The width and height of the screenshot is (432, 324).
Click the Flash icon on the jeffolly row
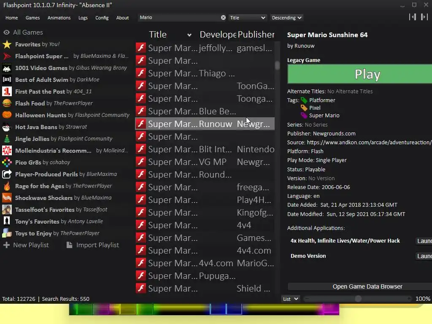click(x=141, y=48)
